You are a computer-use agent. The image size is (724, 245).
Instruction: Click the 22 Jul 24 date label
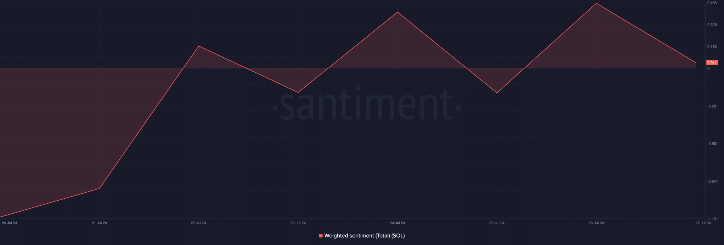[199, 223]
